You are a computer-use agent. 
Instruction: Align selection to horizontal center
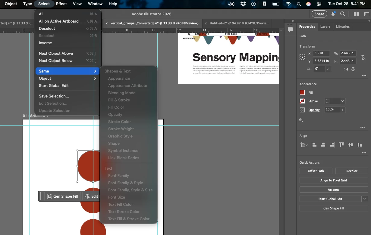[323, 145]
